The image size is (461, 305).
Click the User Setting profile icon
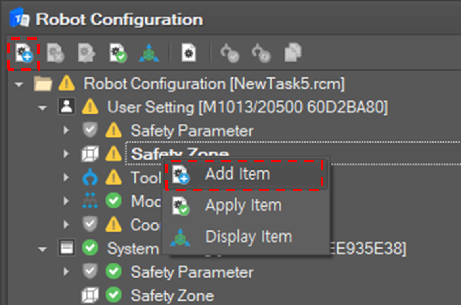point(66,107)
